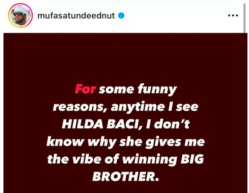The image size is (249, 193).
Task: Click the "some funny" text in the post
Action: click(138, 89)
